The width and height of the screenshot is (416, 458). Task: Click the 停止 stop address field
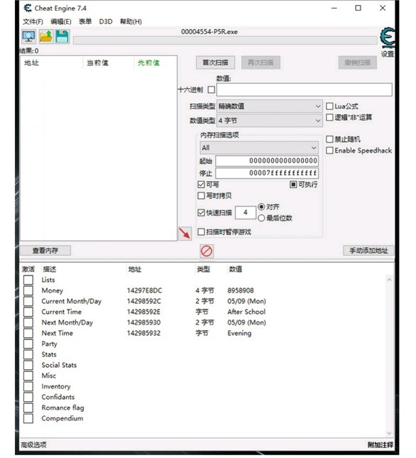pyautogui.click(x=267, y=173)
